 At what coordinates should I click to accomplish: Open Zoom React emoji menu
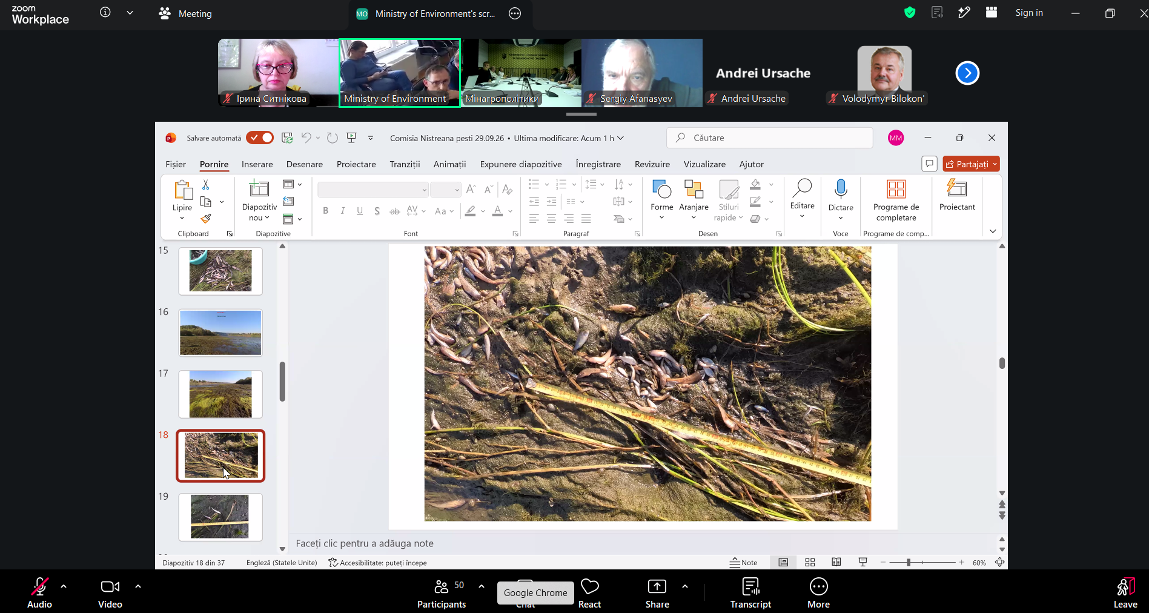[589, 593]
